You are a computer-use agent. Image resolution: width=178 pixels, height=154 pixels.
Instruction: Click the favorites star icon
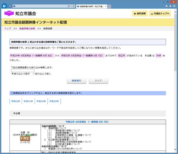click(170, 6)
